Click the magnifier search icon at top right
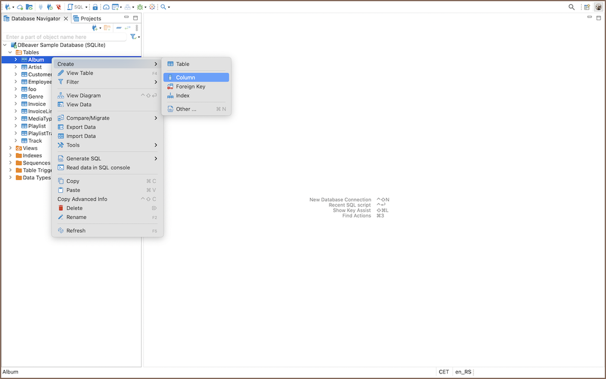This screenshot has width=606, height=379. 572,7
